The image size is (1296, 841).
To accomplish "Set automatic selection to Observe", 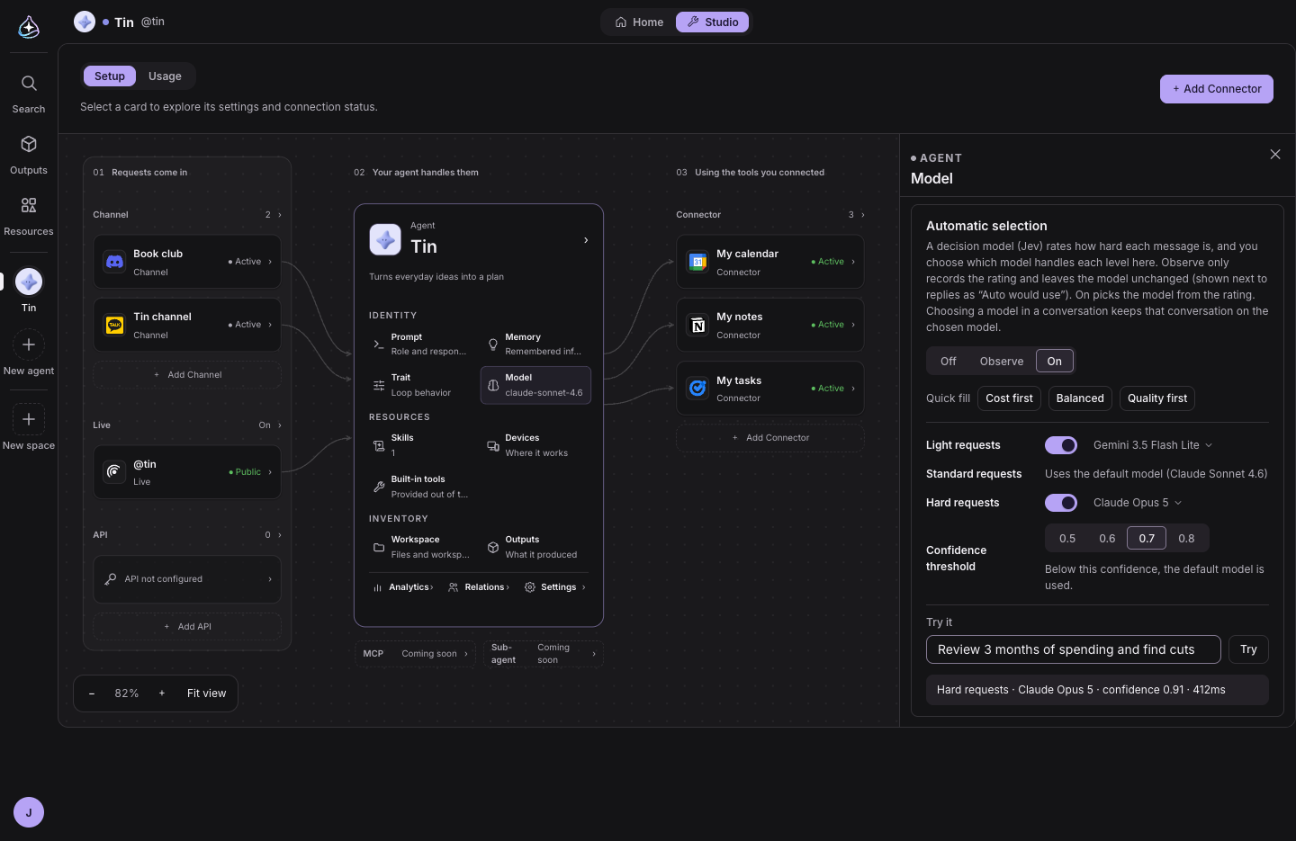I will (1002, 362).
